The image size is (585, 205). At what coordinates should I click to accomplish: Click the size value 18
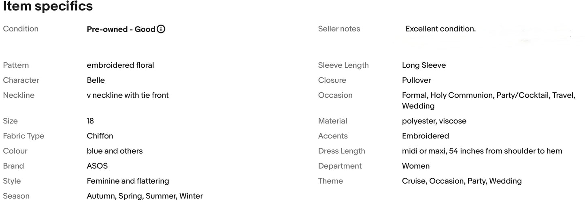(x=90, y=121)
